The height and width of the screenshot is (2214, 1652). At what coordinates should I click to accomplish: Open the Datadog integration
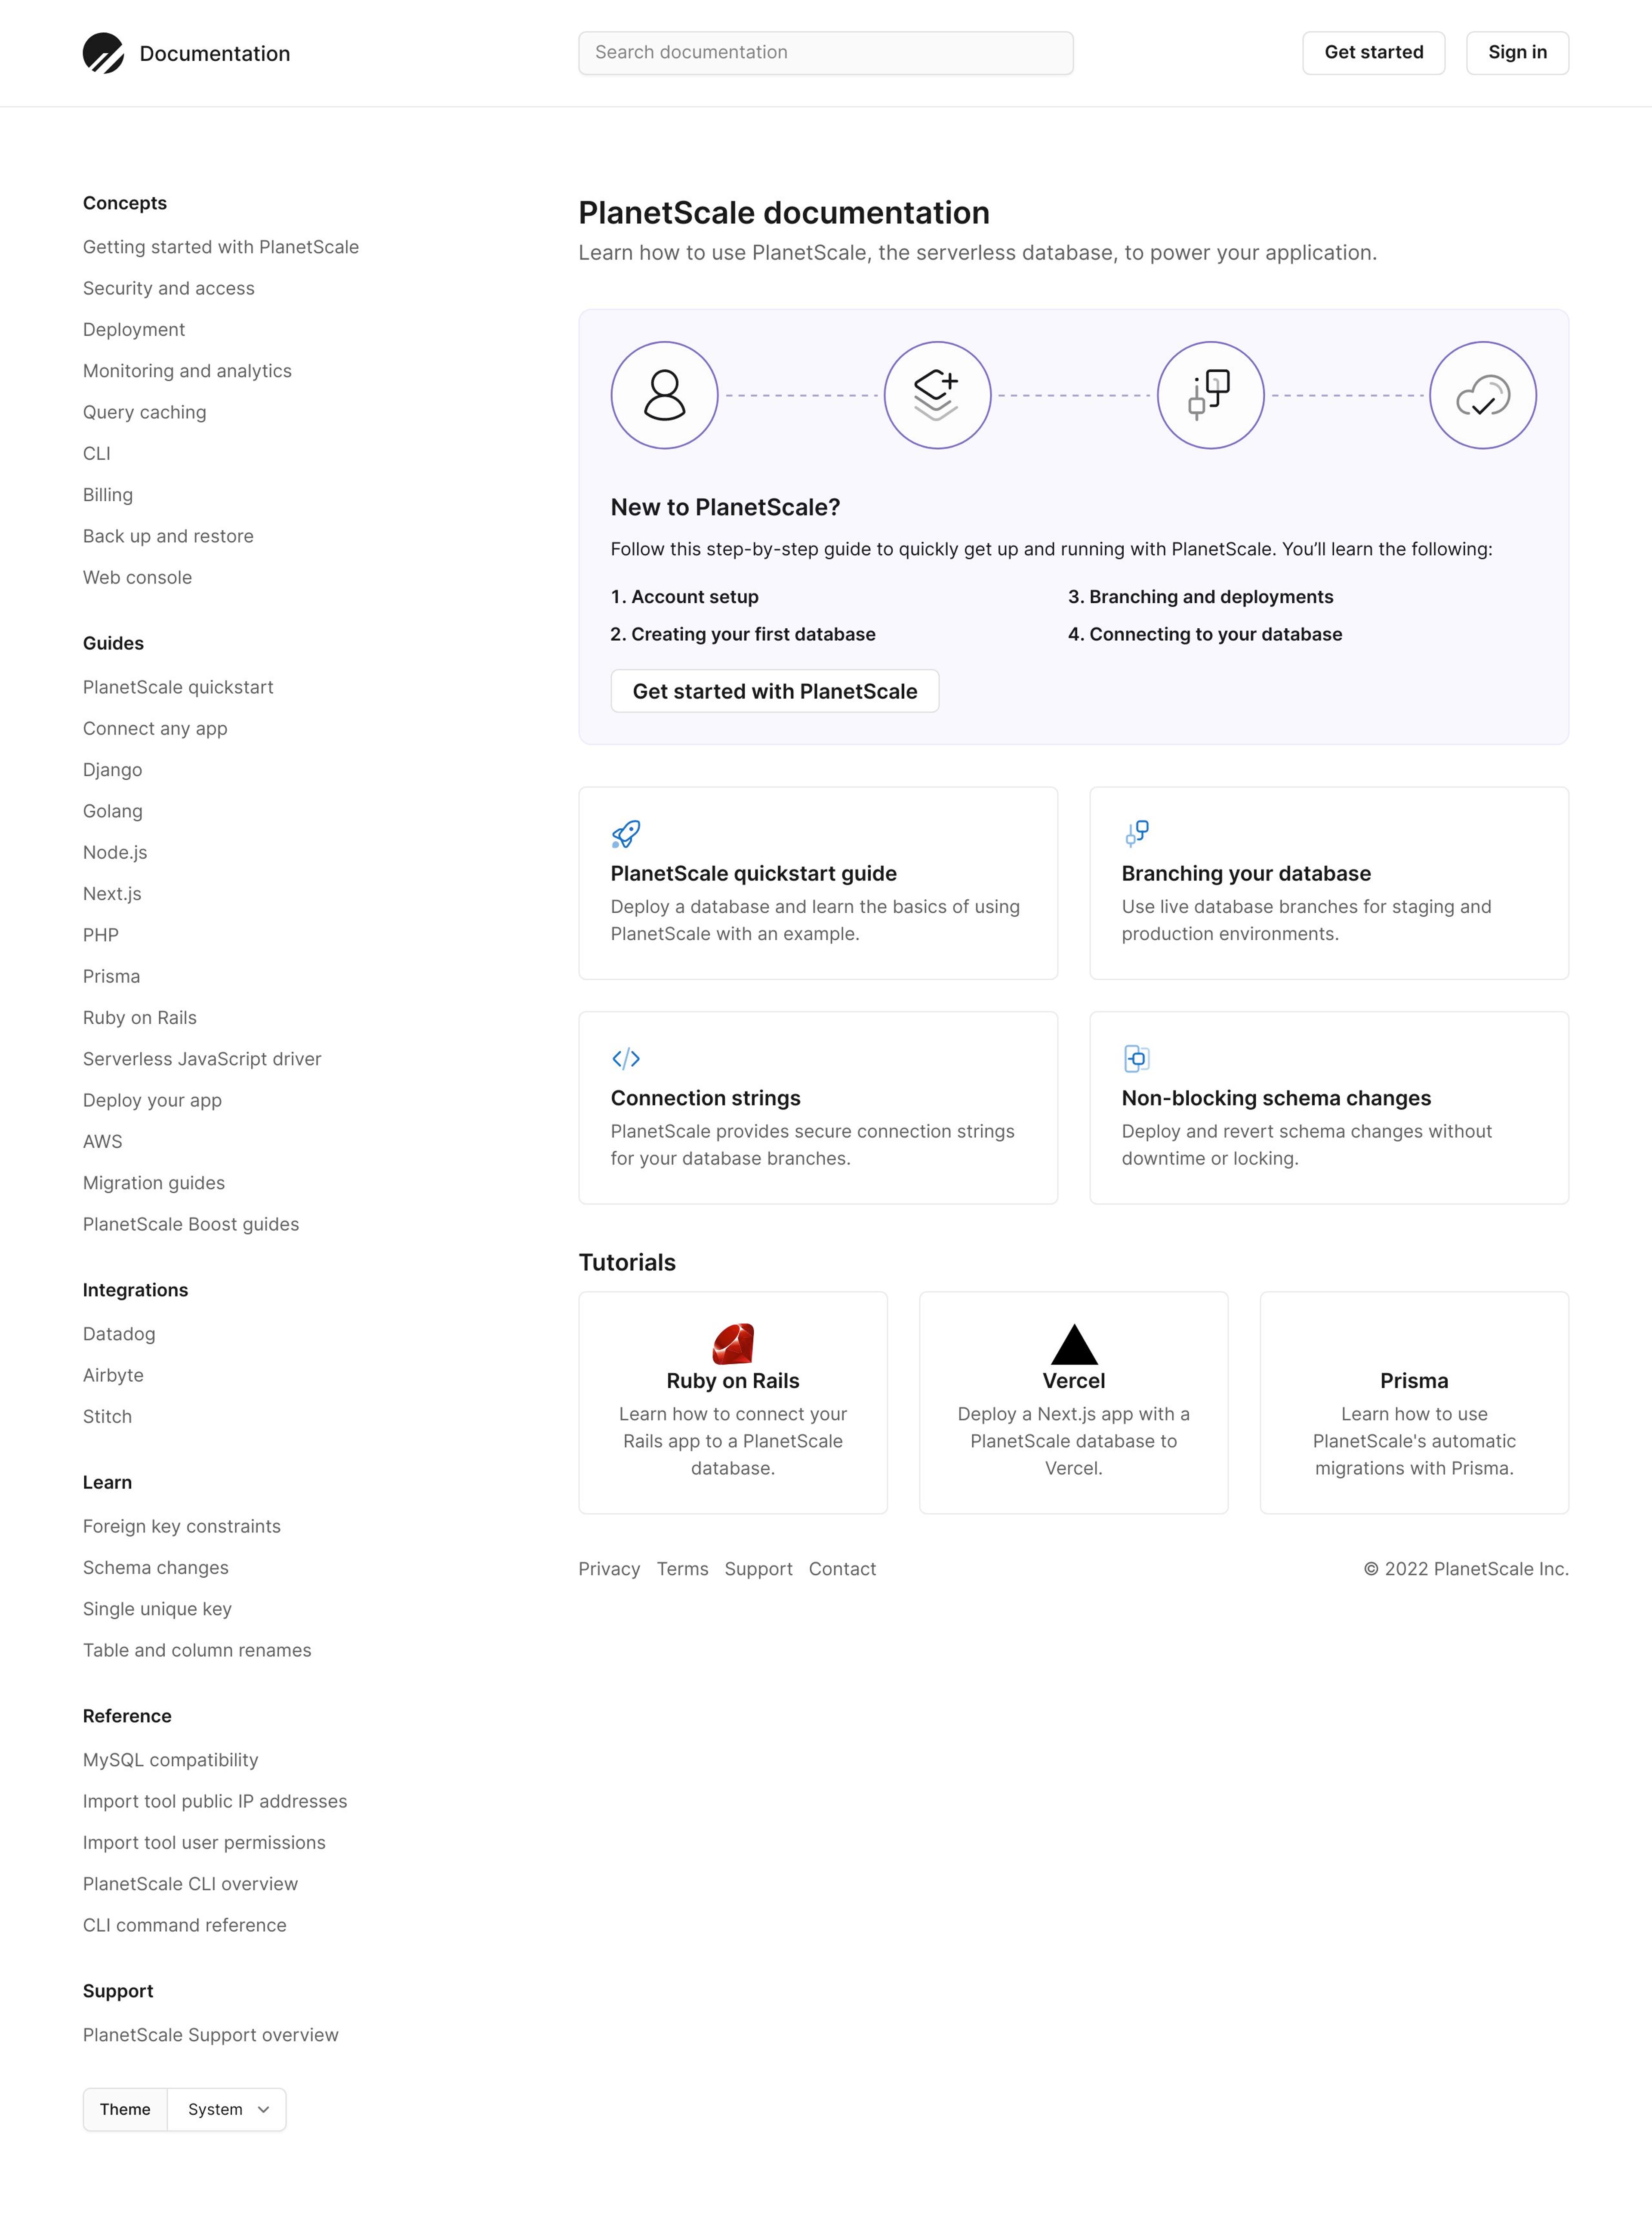(x=119, y=1334)
